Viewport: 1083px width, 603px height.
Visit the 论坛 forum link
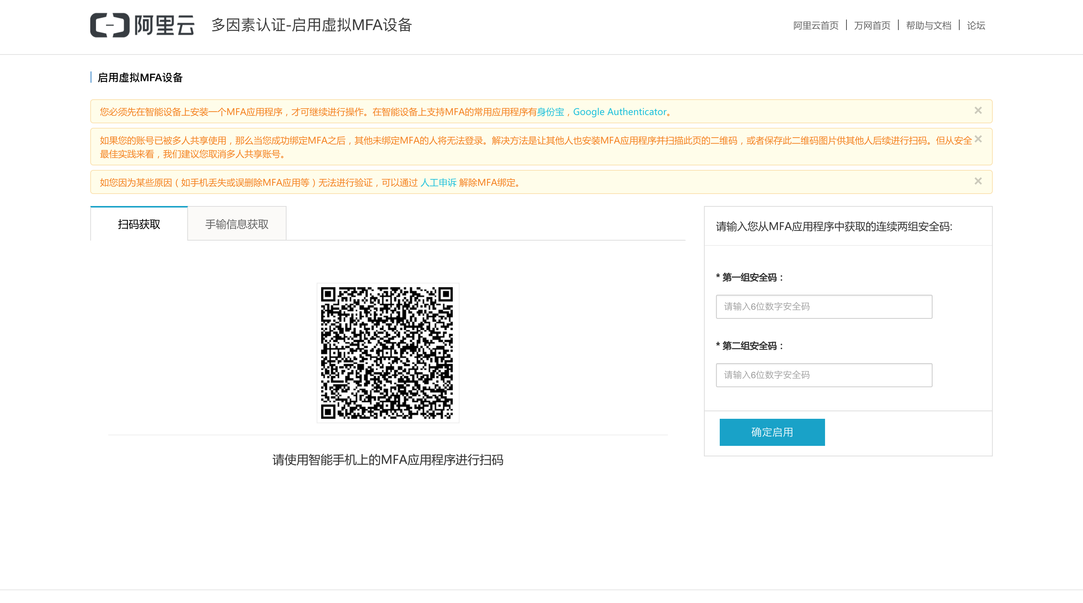coord(976,26)
